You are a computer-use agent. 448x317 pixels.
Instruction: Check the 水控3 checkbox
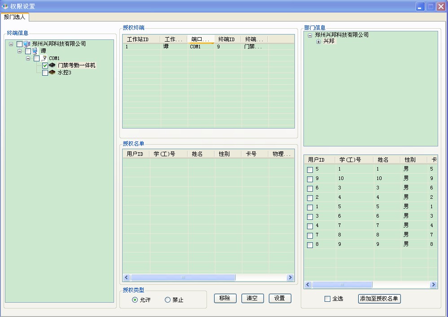[45, 73]
